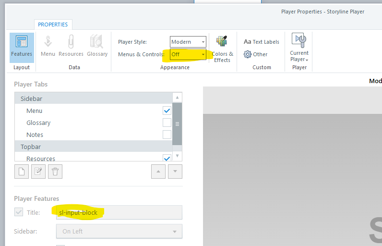Image resolution: width=382 pixels, height=246 pixels.
Task: Open Other custom settings gear
Action: (x=256, y=54)
